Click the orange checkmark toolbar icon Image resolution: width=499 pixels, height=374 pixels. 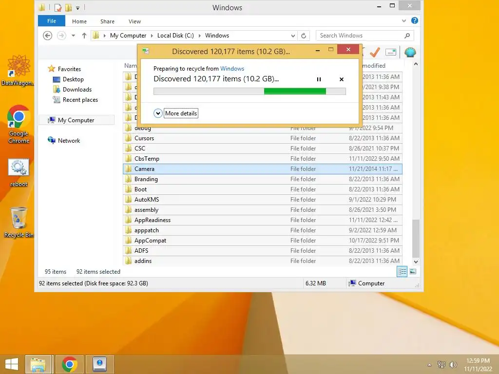pos(375,52)
